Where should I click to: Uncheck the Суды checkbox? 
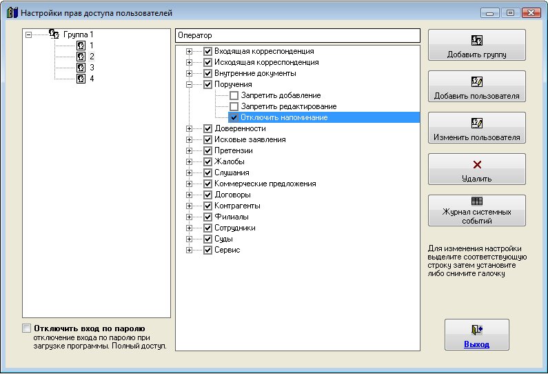208,239
